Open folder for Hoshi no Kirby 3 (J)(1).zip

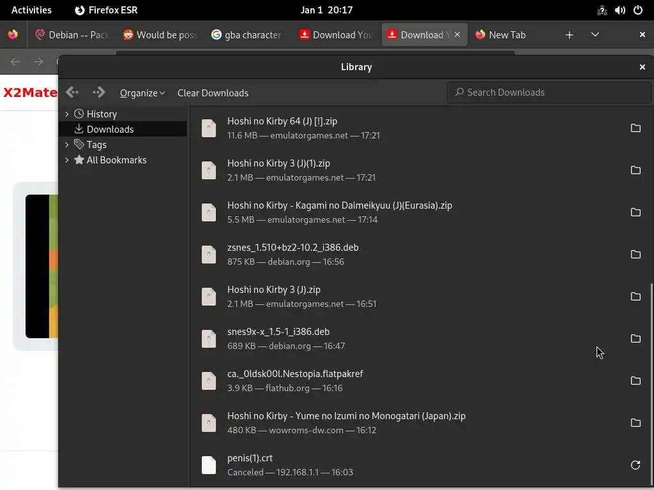coord(635,170)
